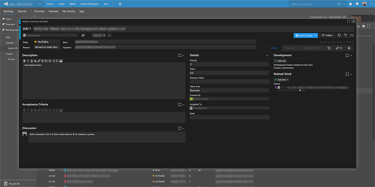Open the settings gear in top navigation
This screenshot has height=187, width=375.
(120, 4)
